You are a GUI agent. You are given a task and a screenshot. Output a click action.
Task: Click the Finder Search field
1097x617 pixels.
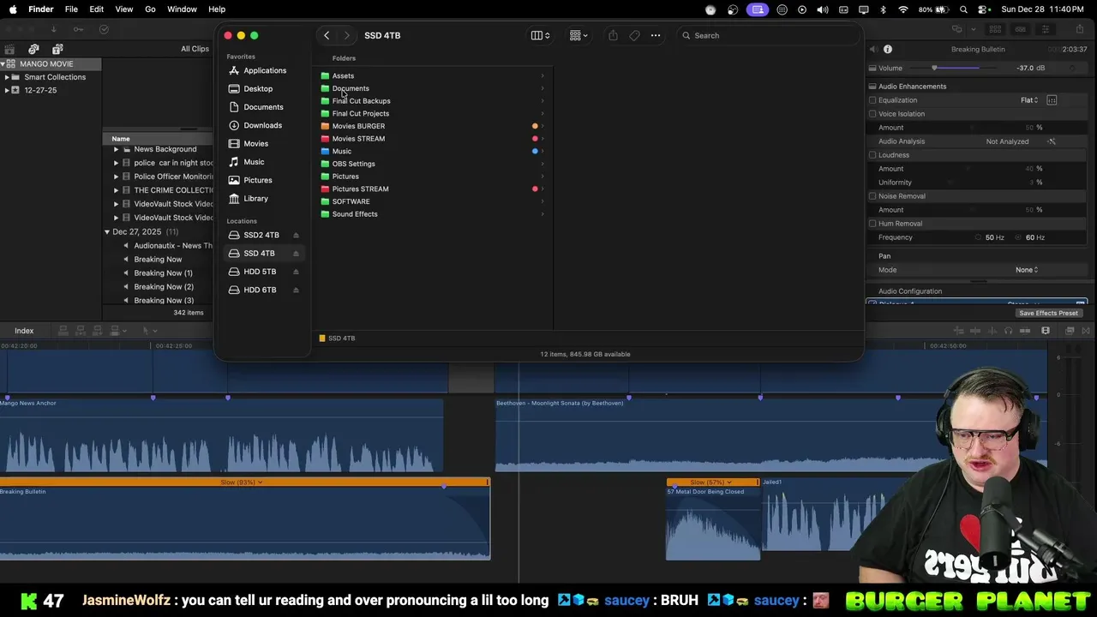coord(767,35)
